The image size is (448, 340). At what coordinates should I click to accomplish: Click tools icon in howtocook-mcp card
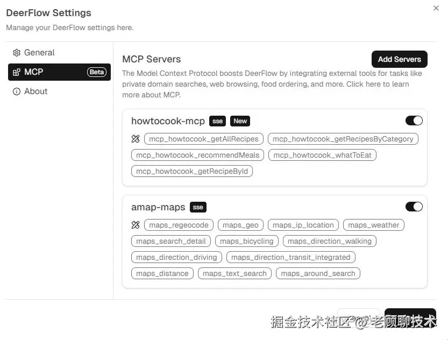(x=136, y=139)
